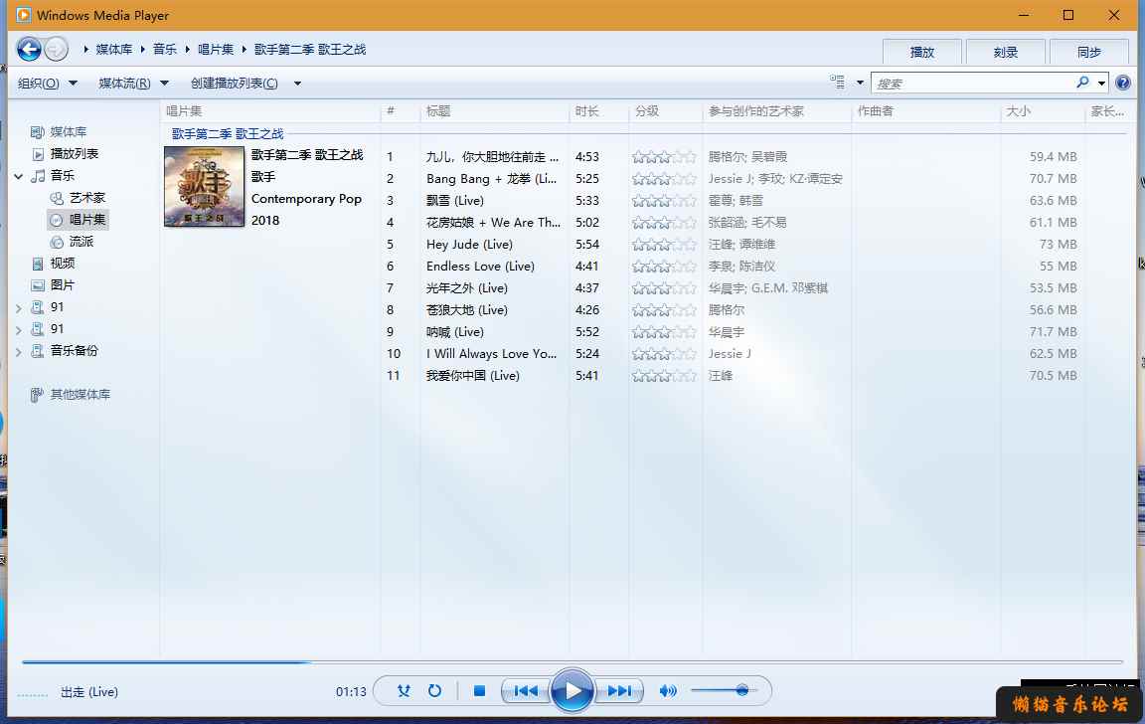Select track I Will Always Love You
Screen dimensions: 1145x724
tap(491, 354)
